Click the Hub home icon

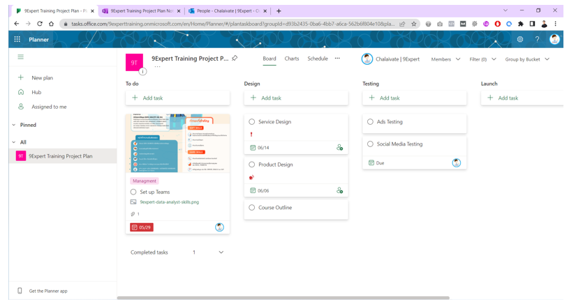coord(21,92)
